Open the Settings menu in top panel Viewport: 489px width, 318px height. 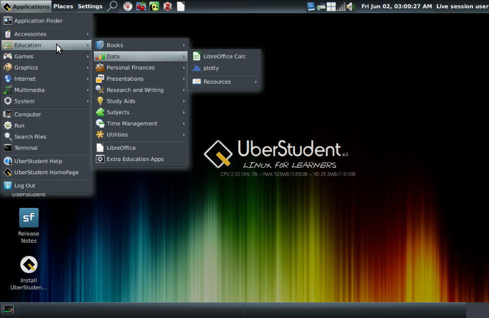click(90, 6)
